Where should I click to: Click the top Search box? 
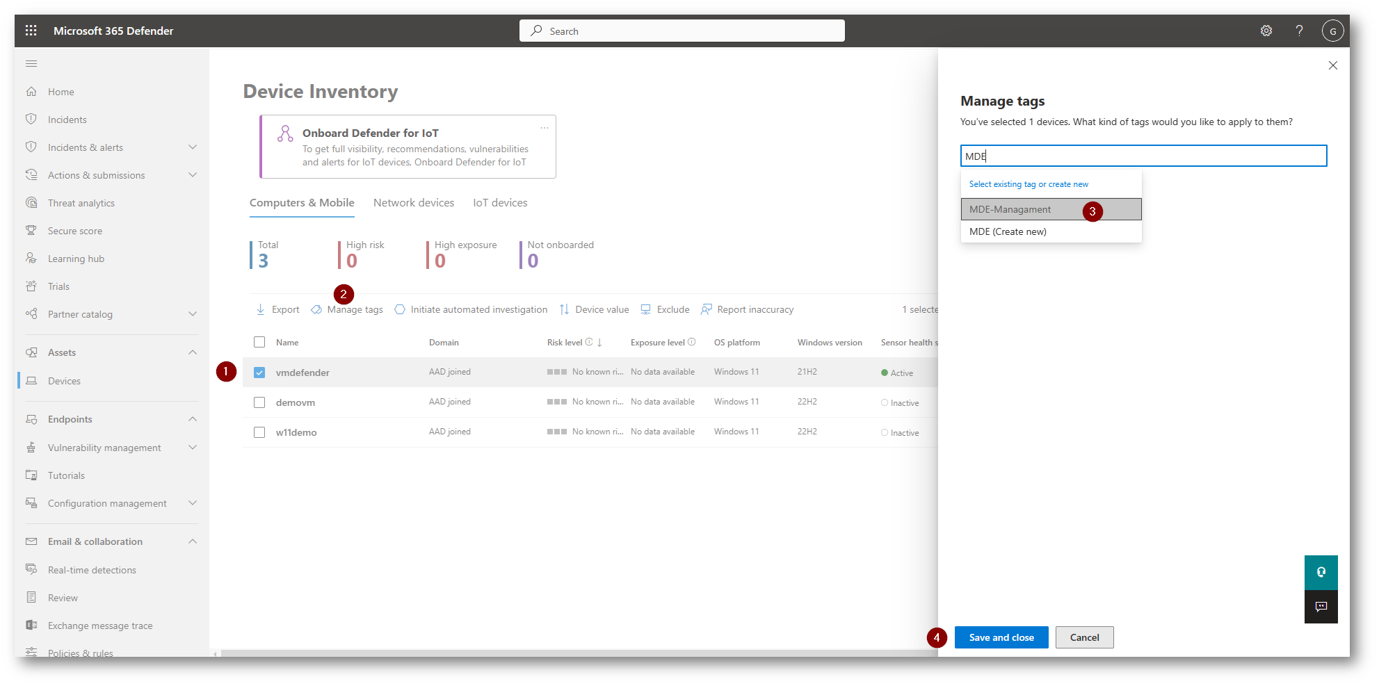(x=682, y=31)
